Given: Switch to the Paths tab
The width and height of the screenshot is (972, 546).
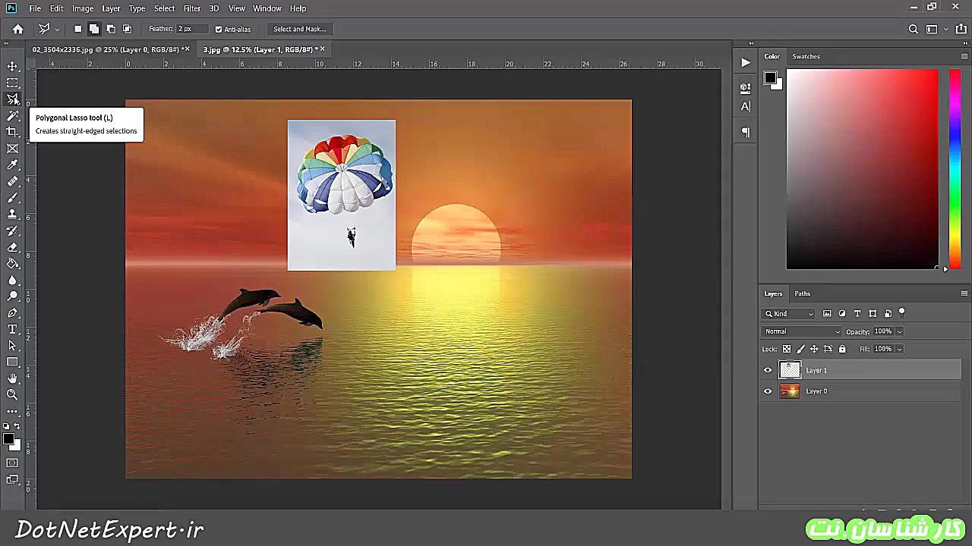Looking at the screenshot, I should (x=802, y=293).
